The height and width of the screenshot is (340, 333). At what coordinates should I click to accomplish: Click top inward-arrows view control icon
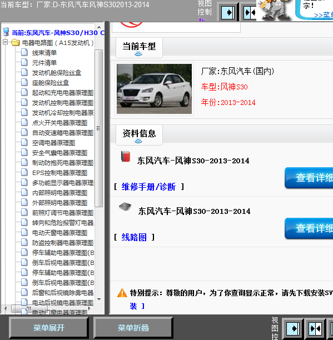pos(250,13)
